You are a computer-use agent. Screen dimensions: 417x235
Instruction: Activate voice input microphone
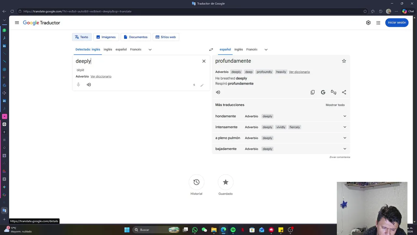[x=78, y=85]
